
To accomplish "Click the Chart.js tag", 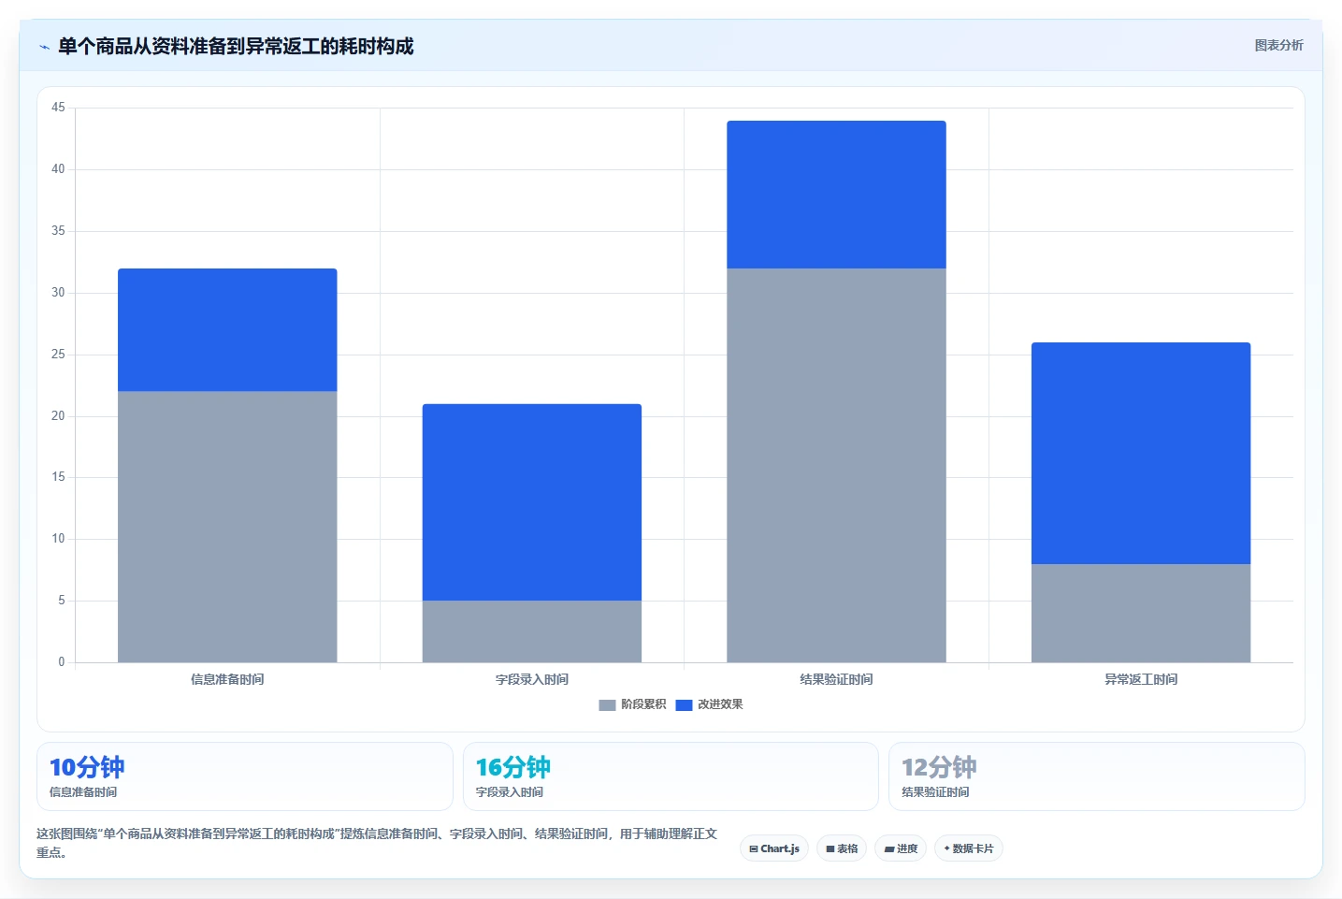I will point(774,848).
